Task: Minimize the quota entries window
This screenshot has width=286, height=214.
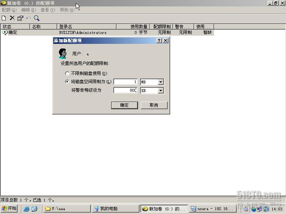Action: (270, 3)
